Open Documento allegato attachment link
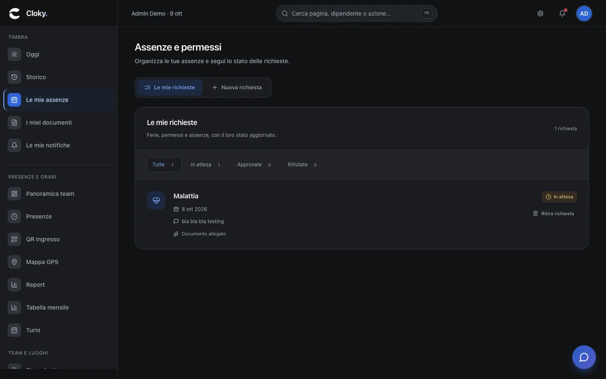This screenshot has width=606, height=379. (199, 234)
